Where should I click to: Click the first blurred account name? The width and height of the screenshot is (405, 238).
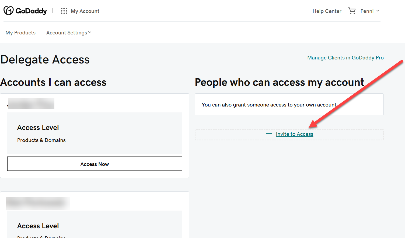point(31,104)
